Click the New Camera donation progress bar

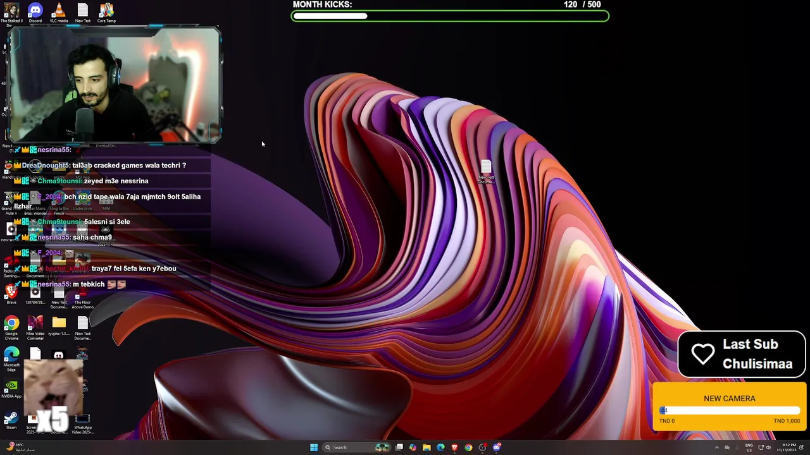click(730, 411)
